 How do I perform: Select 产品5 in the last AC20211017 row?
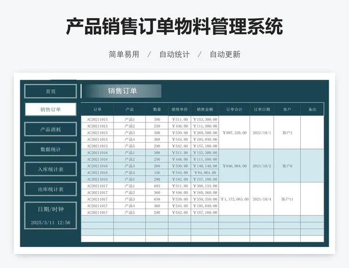pos(130,213)
